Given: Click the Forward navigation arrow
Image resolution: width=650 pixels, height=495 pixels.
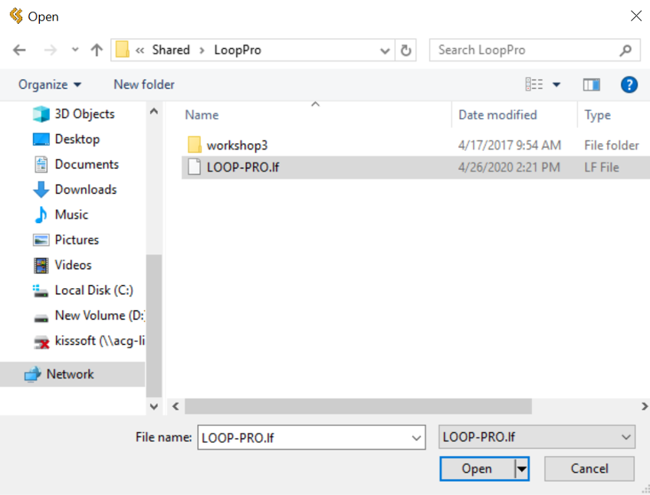Looking at the screenshot, I should [51, 50].
